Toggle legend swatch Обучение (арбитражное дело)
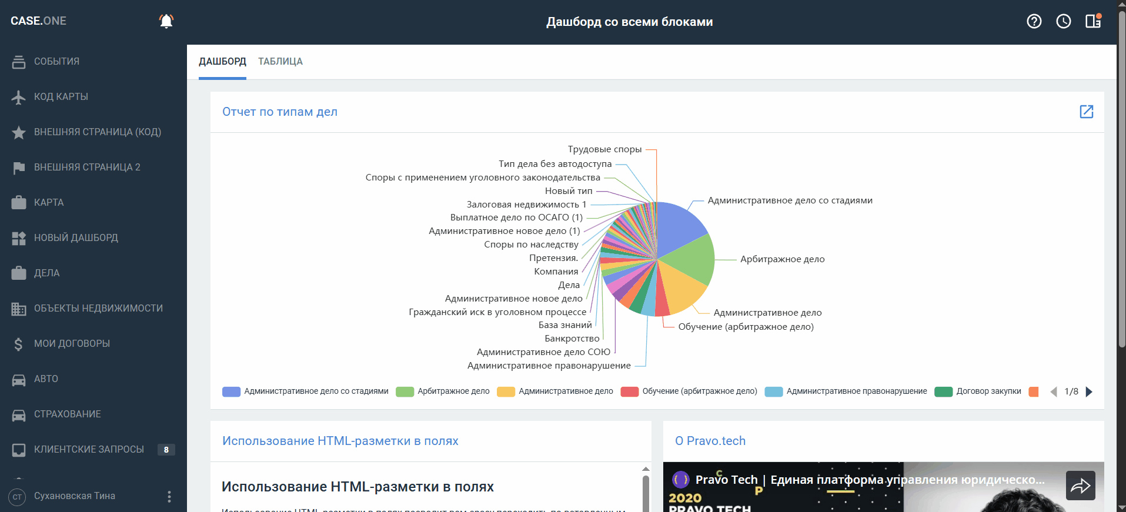Image resolution: width=1126 pixels, height=512 pixels. (629, 391)
